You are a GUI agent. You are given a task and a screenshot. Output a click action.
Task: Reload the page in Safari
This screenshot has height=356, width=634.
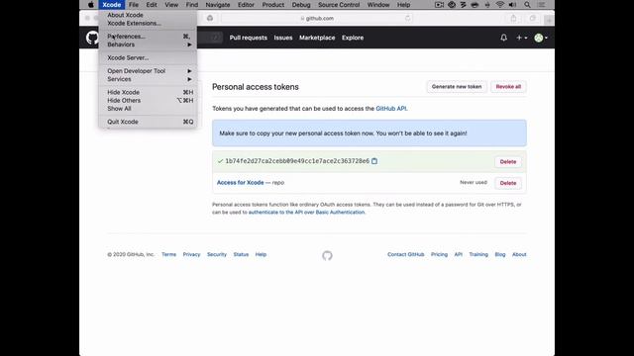pyautogui.click(x=407, y=18)
